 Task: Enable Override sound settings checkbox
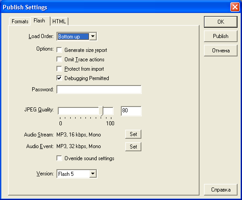[x=59, y=158]
